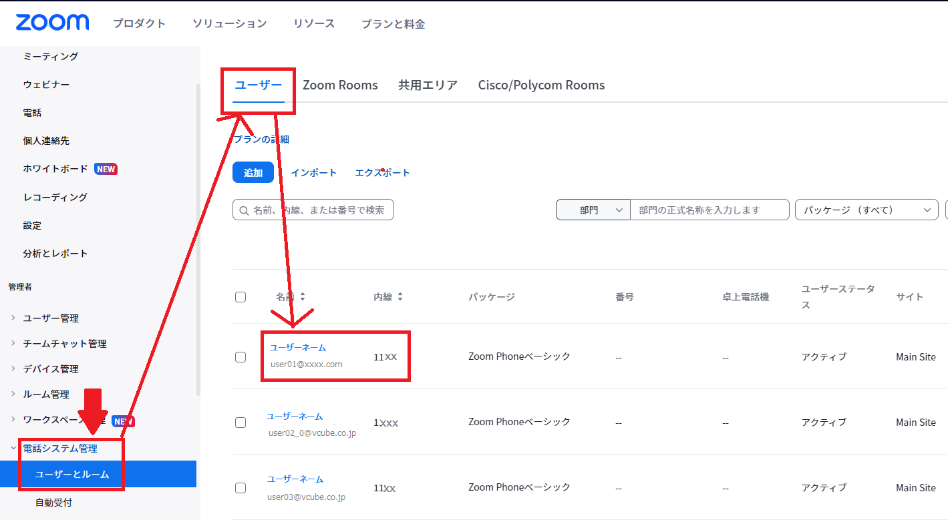Open 電話 in sidebar

pyautogui.click(x=32, y=113)
